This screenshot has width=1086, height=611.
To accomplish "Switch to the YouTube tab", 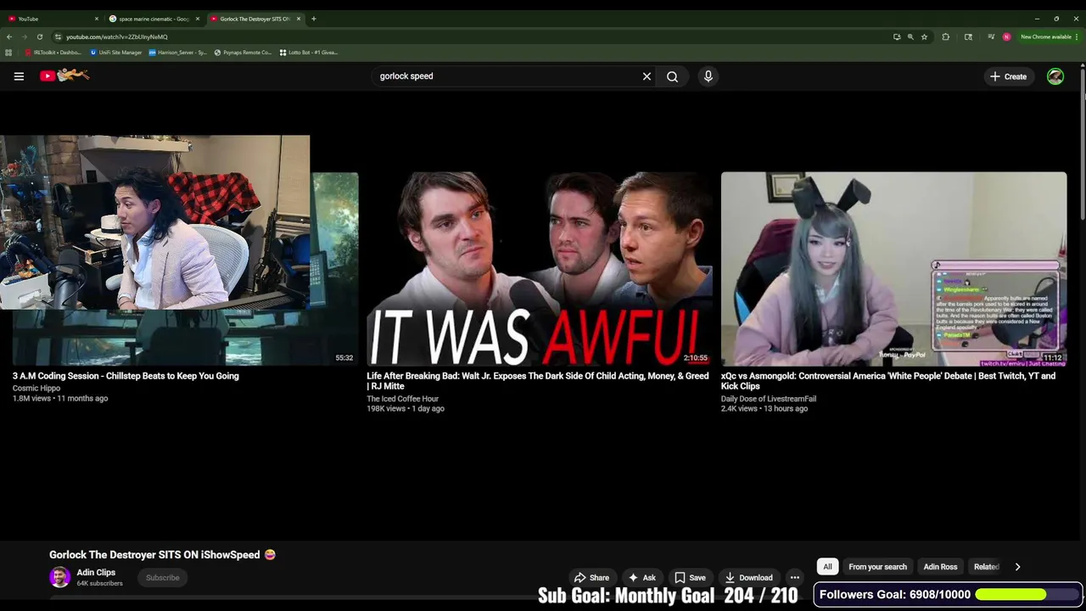I will point(51,19).
